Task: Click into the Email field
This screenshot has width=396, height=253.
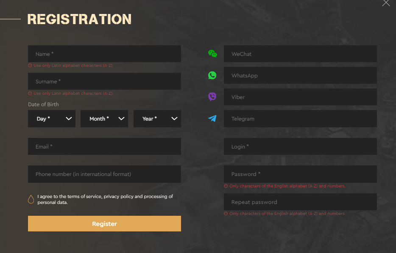Action: pos(105,146)
